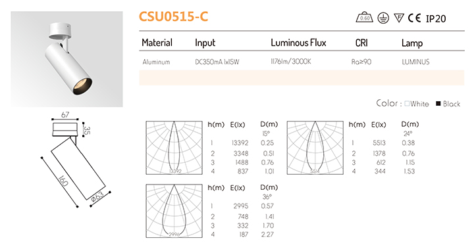Click the Lamp column header
Image resolution: width=474 pixels, height=247 pixels.
[x=412, y=43]
